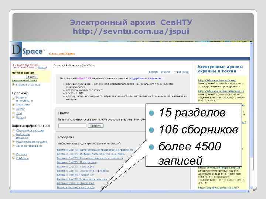Open the dspace.univer.kharkov.ua link
The image size is (266, 199).
pyautogui.click(x=221, y=91)
